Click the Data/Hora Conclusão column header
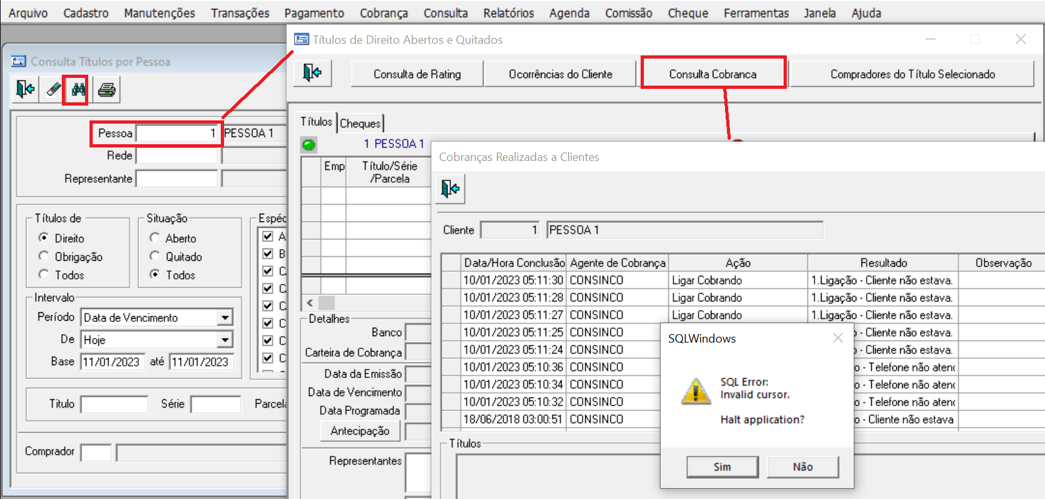Image resolution: width=1045 pixels, height=499 pixels. 514,263
